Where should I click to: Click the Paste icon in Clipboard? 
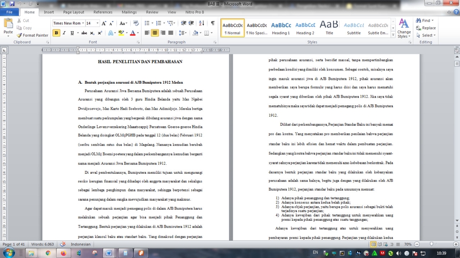pyautogui.click(x=8, y=24)
